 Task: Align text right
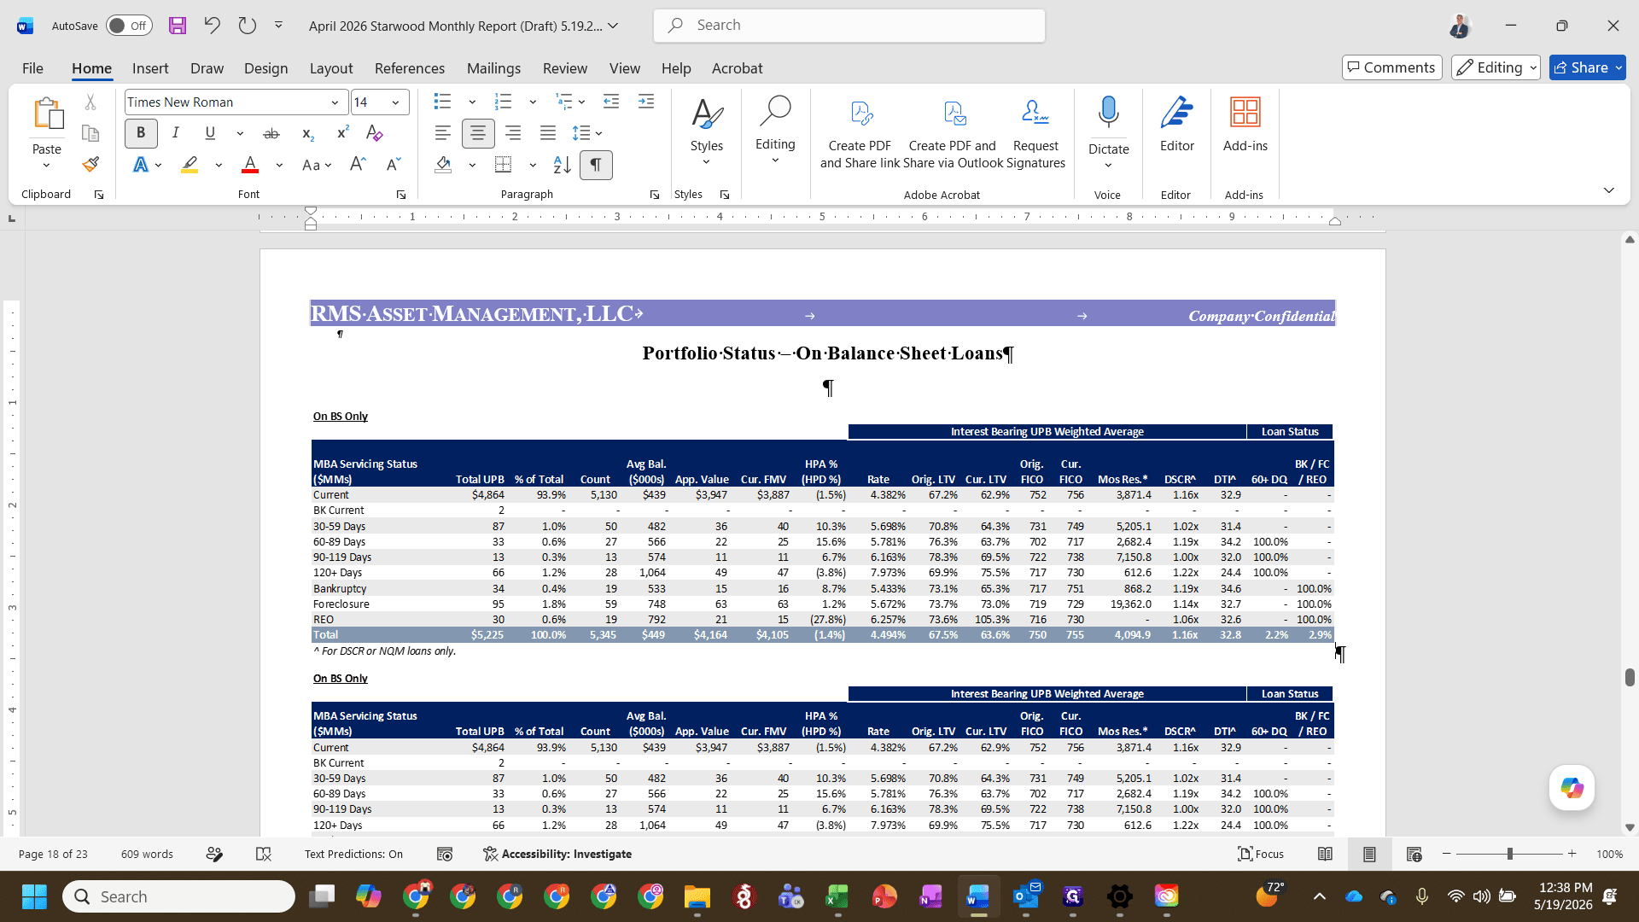point(513,133)
